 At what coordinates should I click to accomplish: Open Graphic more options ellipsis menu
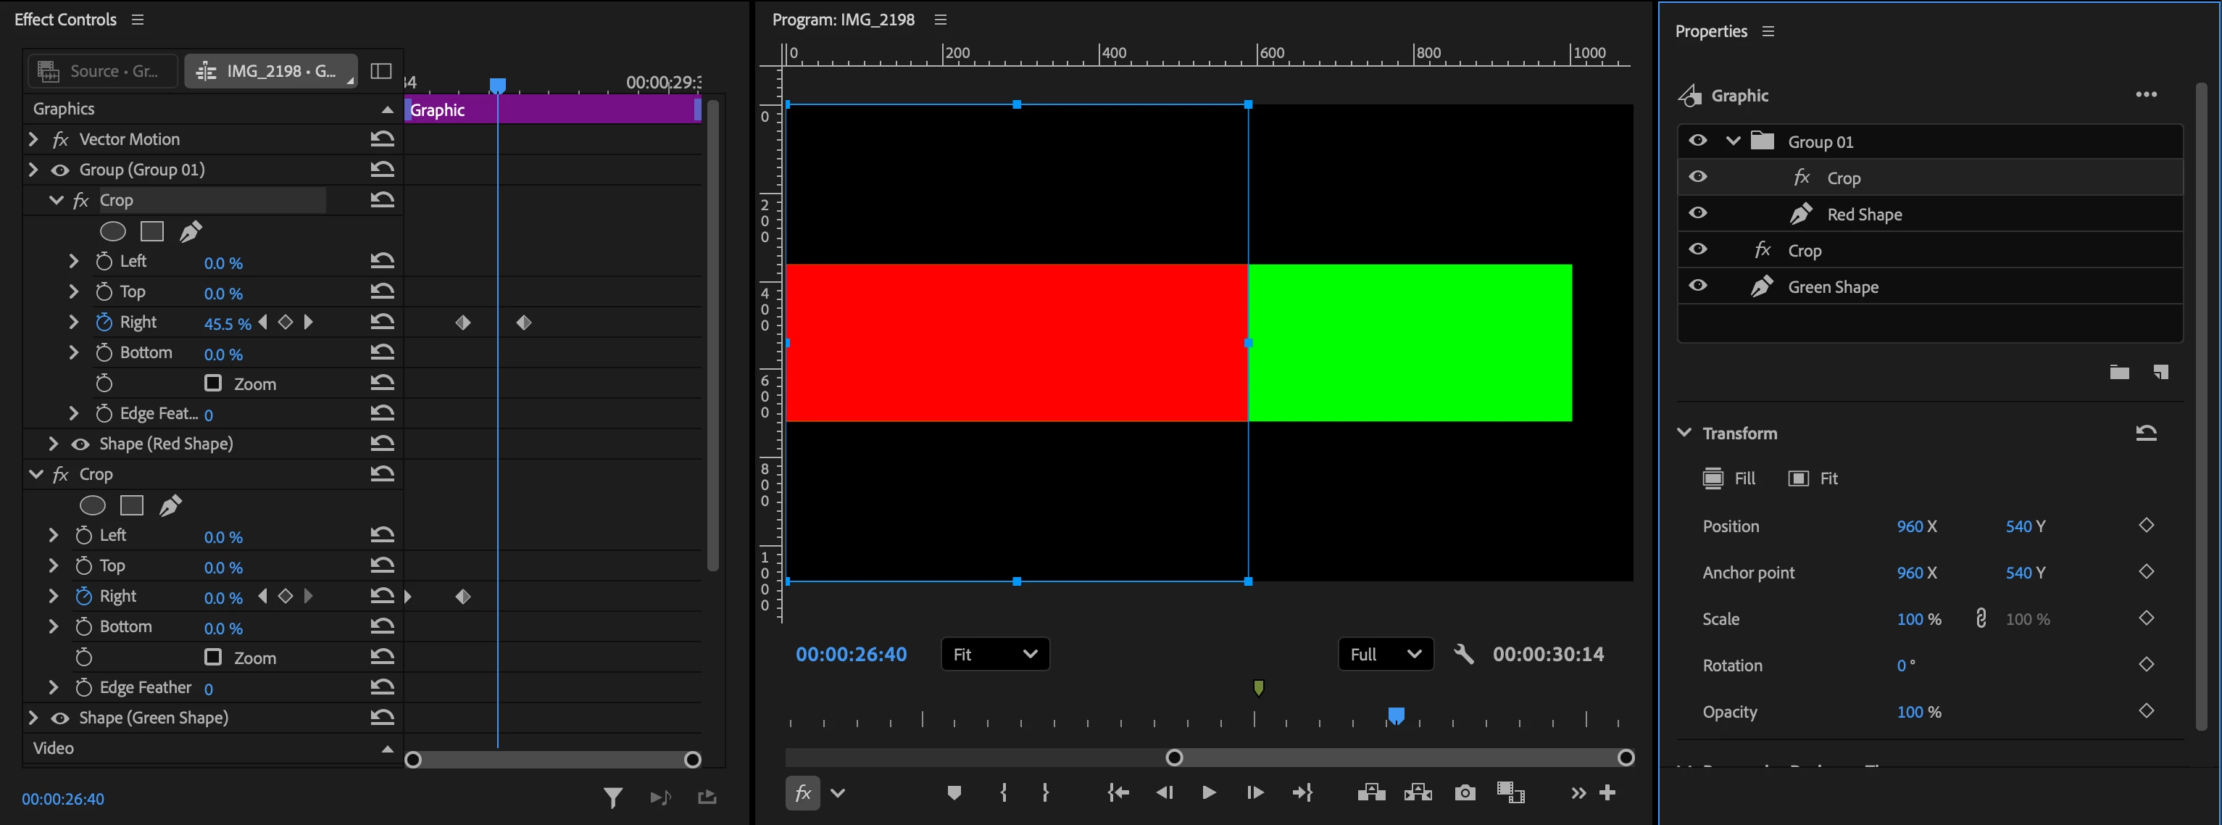[2146, 94]
